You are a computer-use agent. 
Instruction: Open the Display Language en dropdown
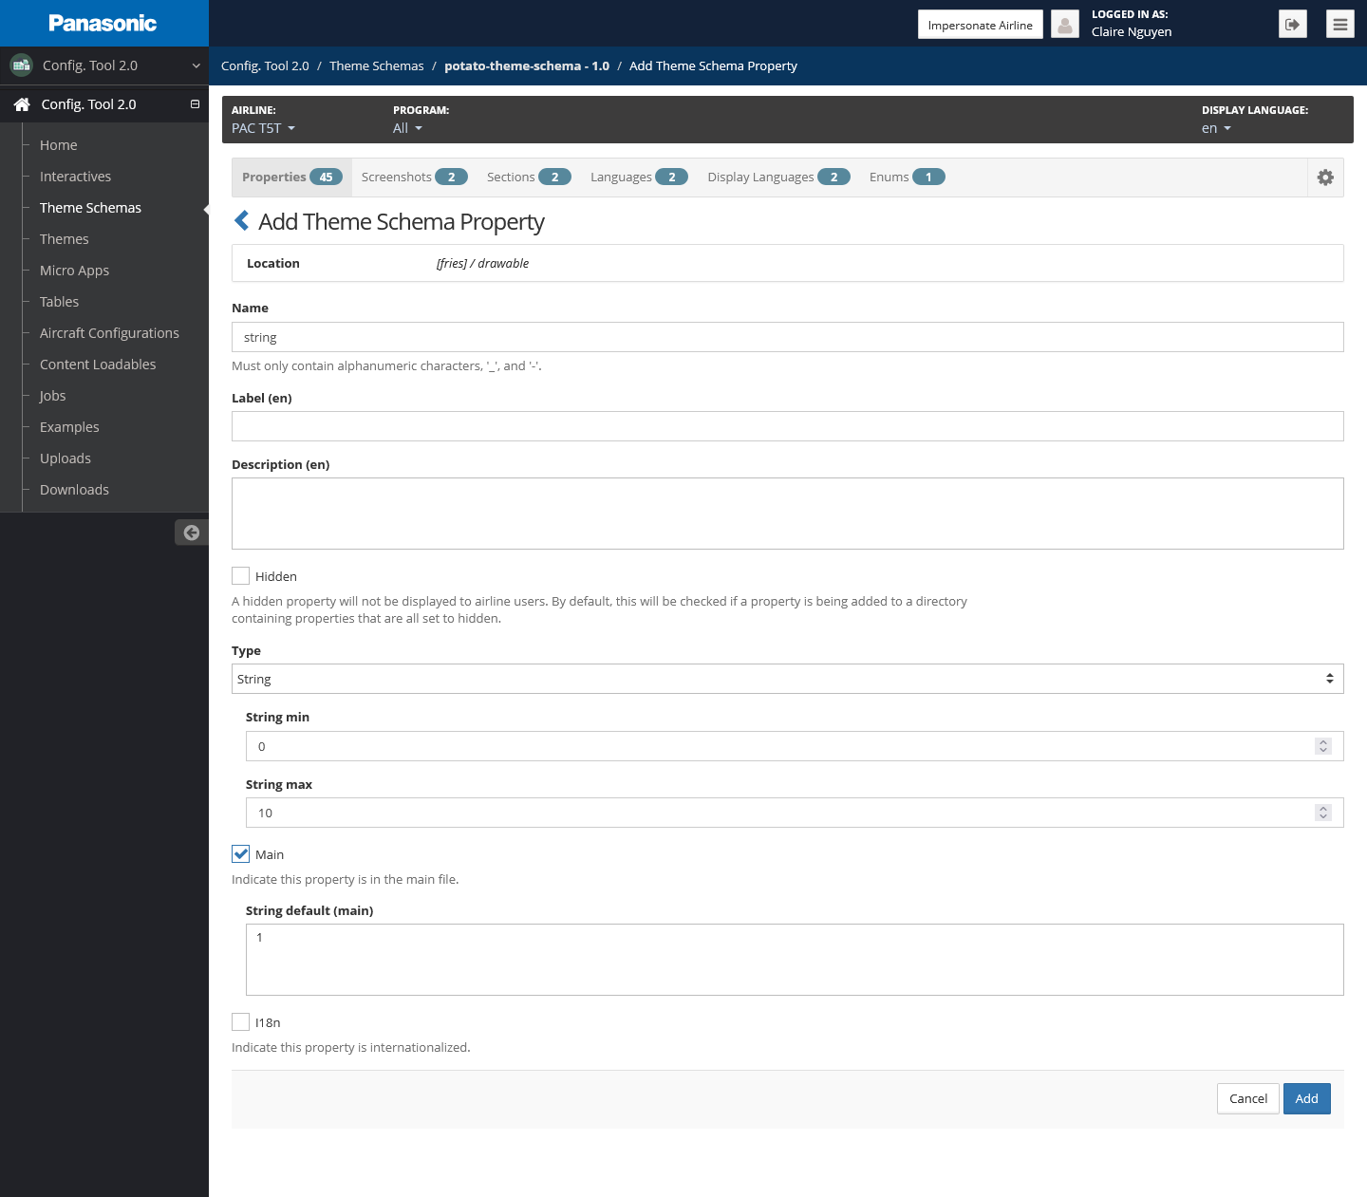1216,128
